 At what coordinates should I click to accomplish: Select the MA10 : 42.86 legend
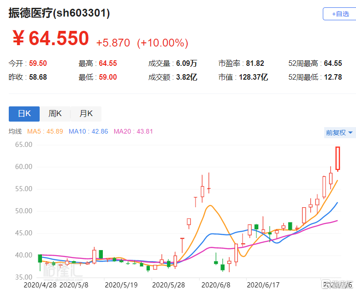(x=89, y=131)
